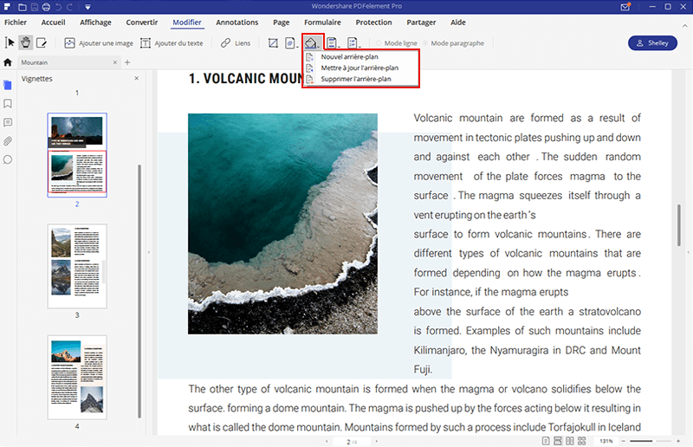Switch to the Accueil tab
This screenshot has width=693, height=447.
53,23
